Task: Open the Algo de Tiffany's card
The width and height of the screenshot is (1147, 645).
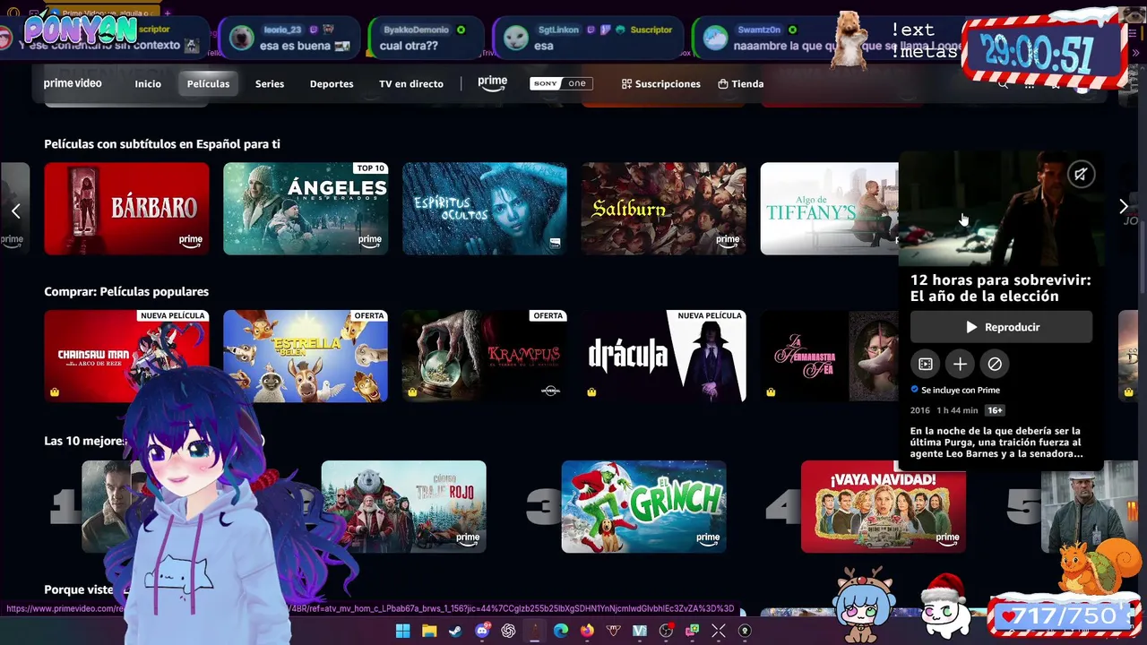Action: coord(830,208)
